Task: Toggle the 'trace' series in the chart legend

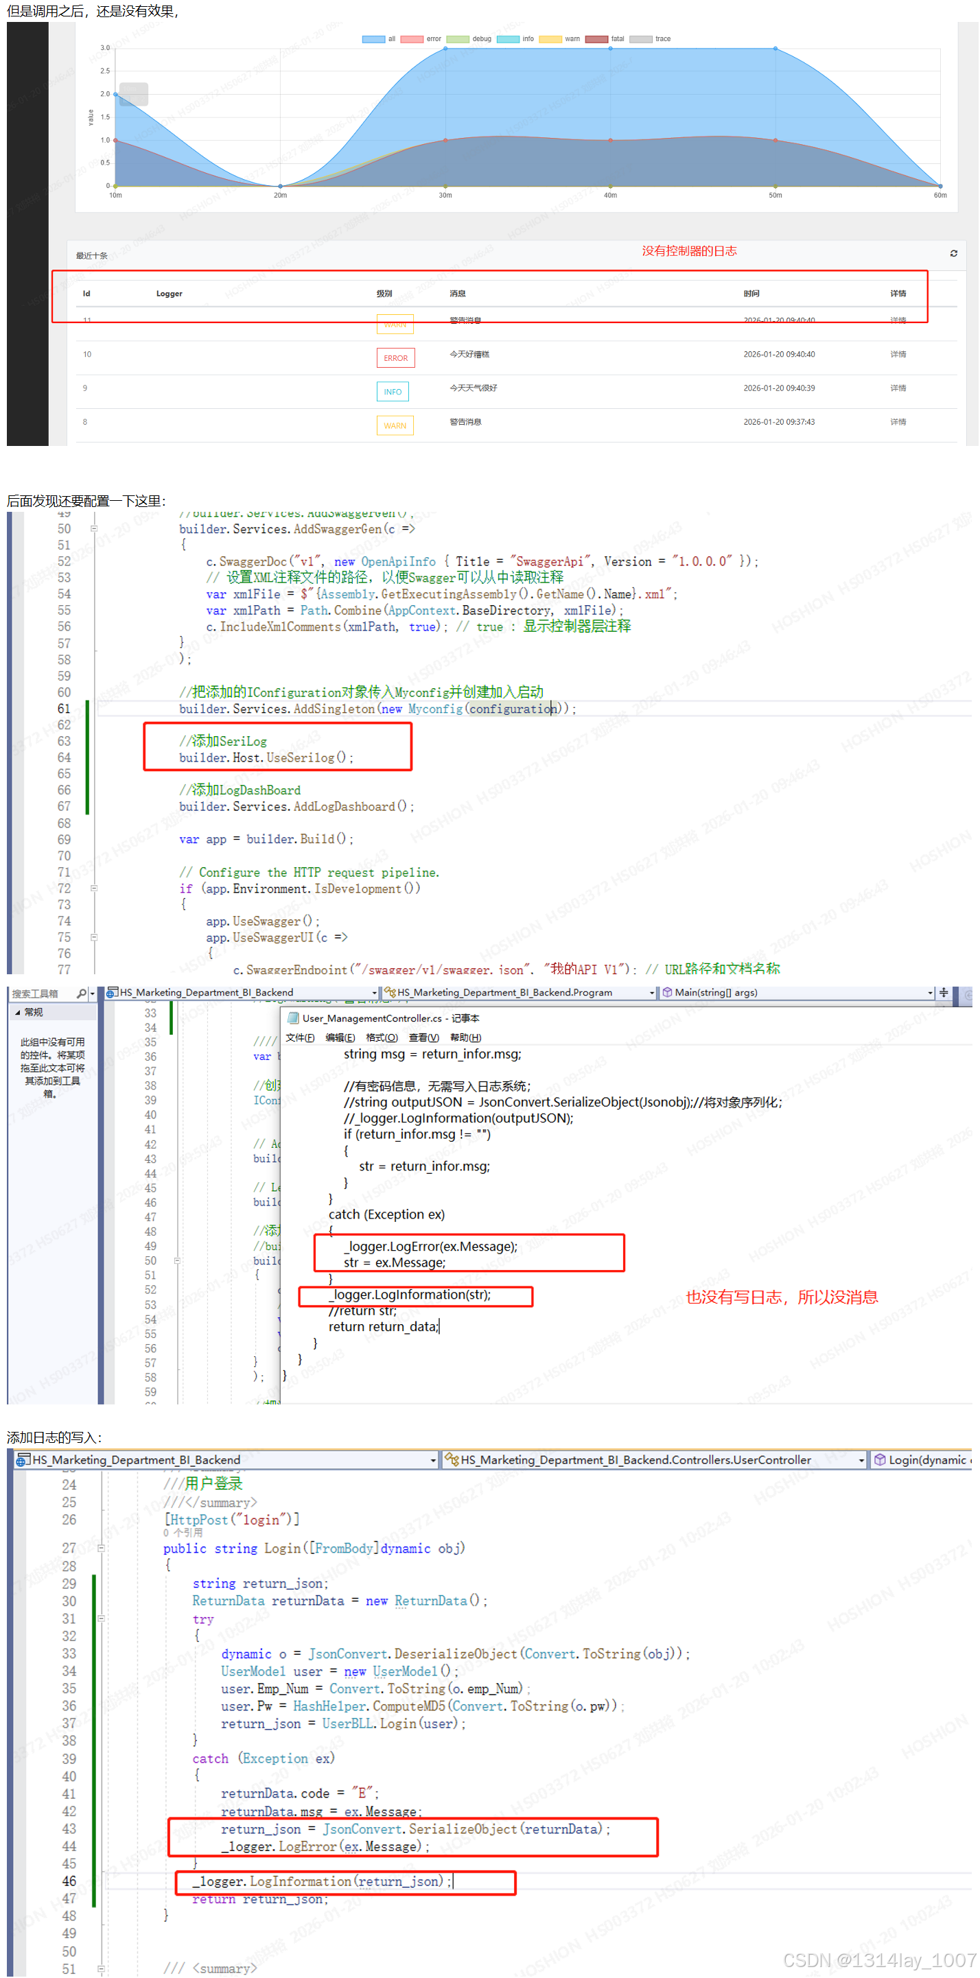Action: (650, 39)
